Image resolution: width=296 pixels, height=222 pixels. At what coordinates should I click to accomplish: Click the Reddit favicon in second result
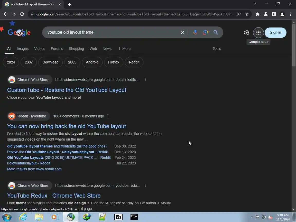[x=12, y=116]
